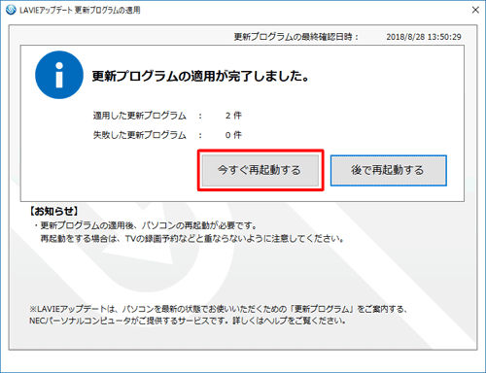Click the applied count 2 件
Viewport: 486px width, 373px height.
click(x=233, y=116)
